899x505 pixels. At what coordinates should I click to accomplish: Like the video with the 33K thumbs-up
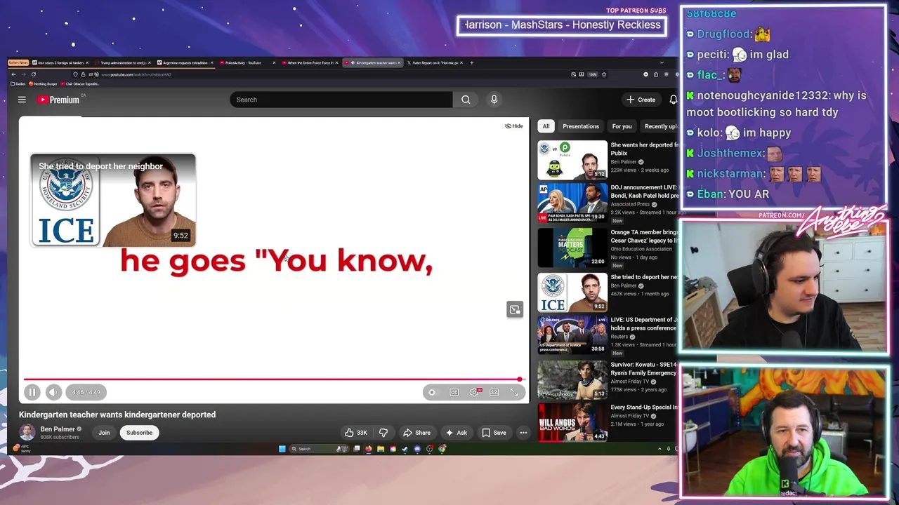pos(356,433)
